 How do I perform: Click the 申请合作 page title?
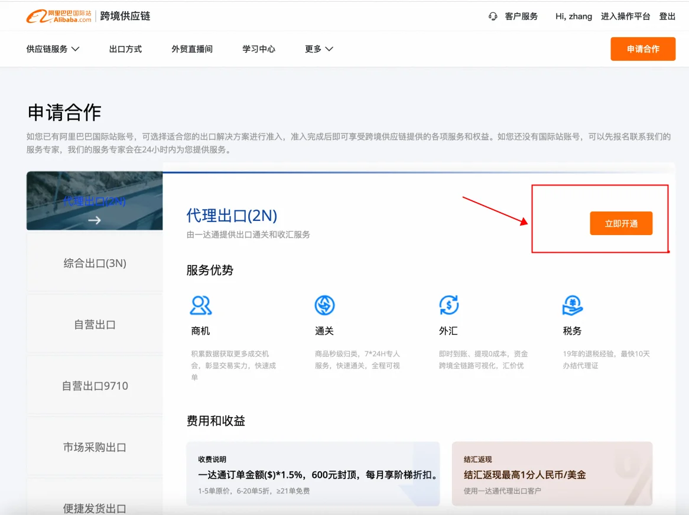[64, 112]
